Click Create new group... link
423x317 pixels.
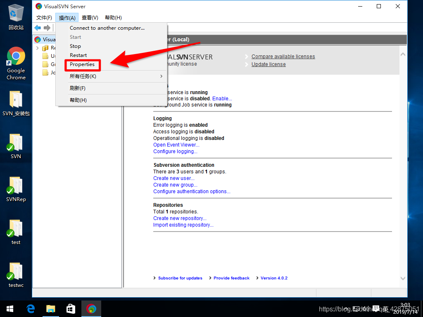[x=175, y=185]
